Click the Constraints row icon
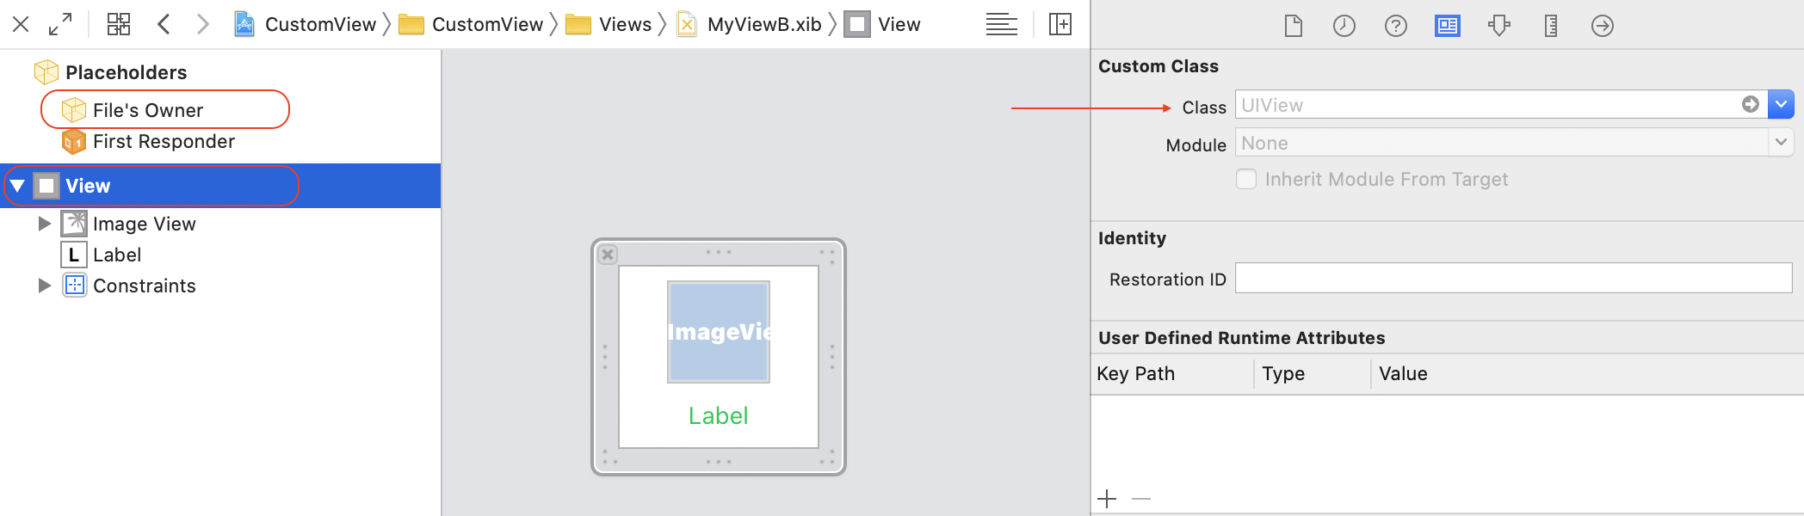1804x516 pixels. [x=75, y=286]
